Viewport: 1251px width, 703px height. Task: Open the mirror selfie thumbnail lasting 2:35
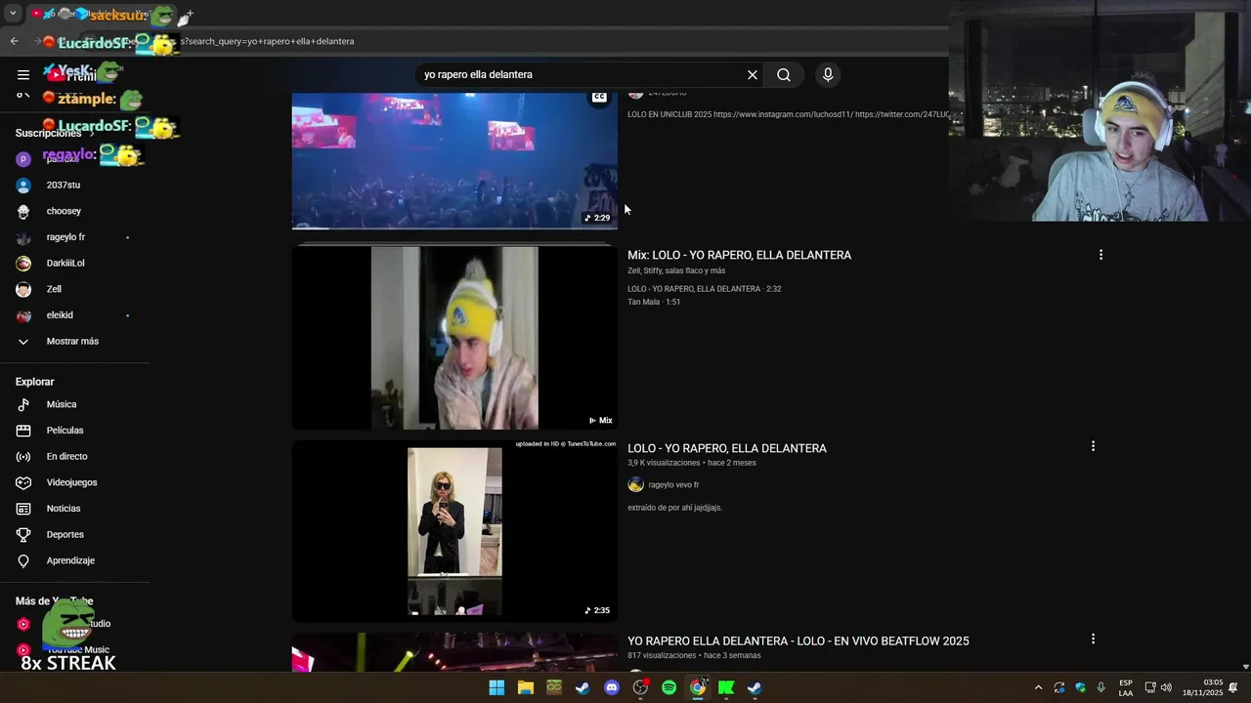(x=454, y=530)
